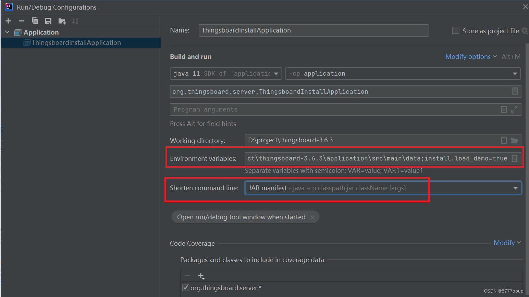Open the Code Coverage Modify menu

507,243
